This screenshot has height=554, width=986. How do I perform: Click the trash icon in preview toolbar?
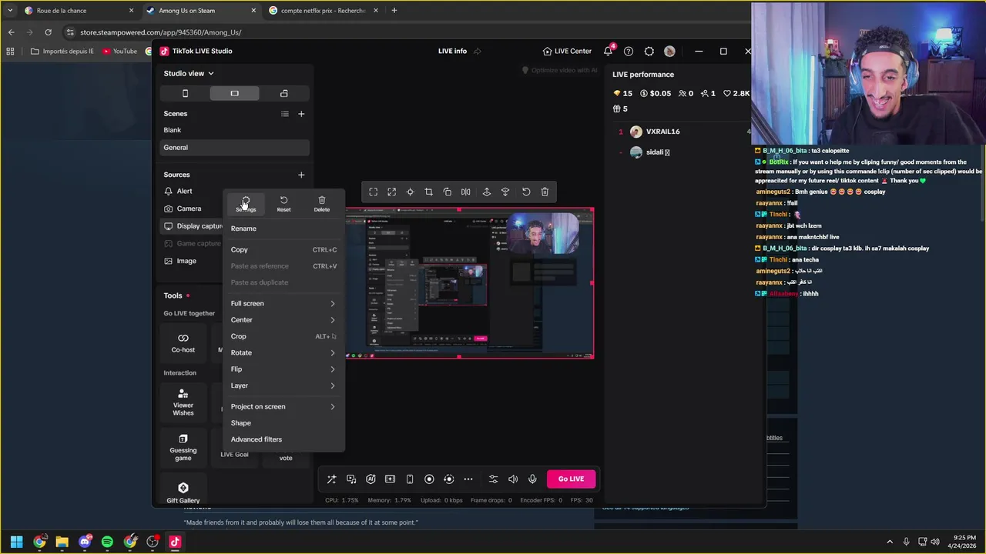[x=545, y=192]
